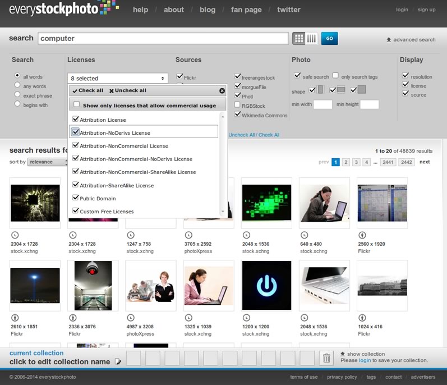Collapse the '8 selected' licenses dropdown
This screenshot has width=447, height=385.
click(117, 79)
